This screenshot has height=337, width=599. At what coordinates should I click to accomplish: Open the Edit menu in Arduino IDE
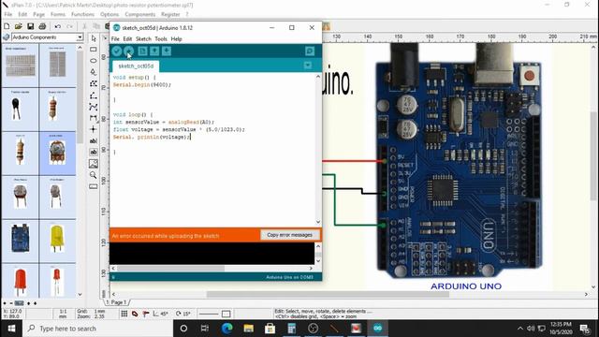click(x=127, y=39)
